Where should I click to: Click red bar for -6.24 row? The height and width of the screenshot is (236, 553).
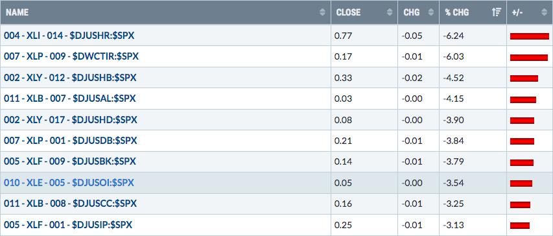tap(530, 36)
